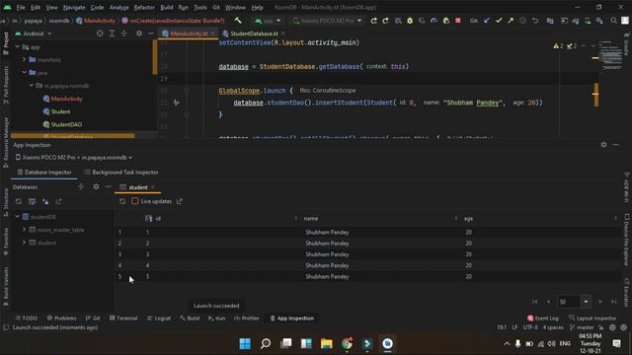Expand the student table node in tree
This screenshot has width=632, height=355.
(x=24, y=243)
